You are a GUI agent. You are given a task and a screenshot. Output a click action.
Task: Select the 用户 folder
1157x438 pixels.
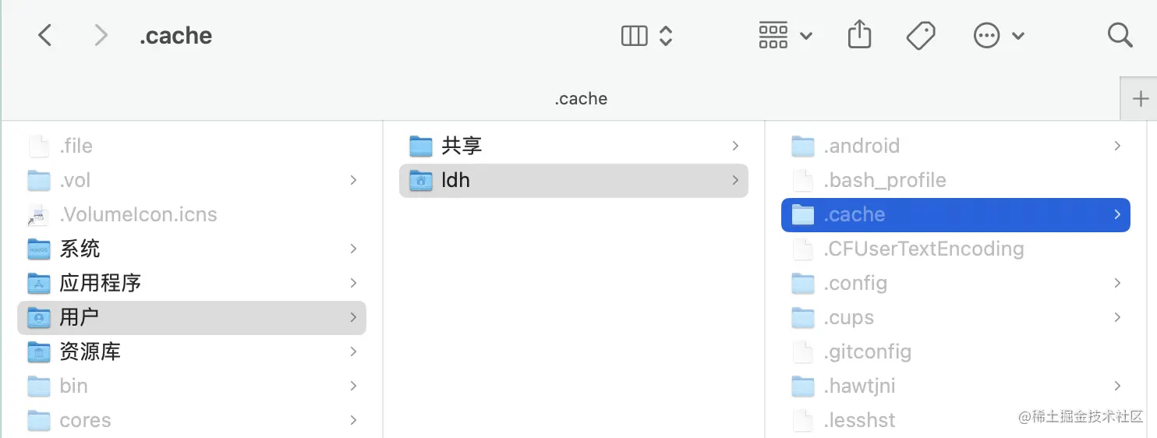pos(79,317)
